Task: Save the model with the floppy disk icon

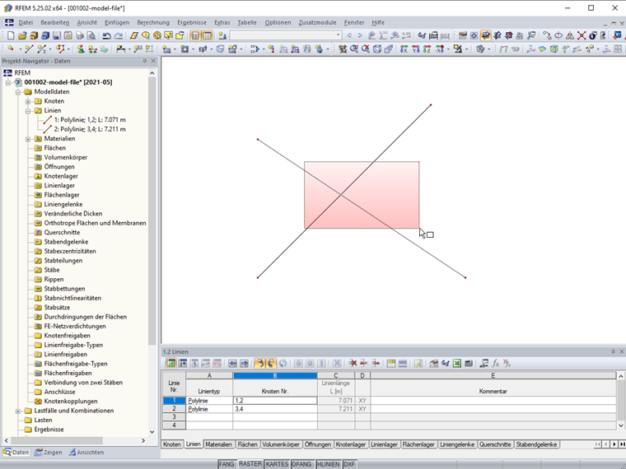Action: pos(57,35)
